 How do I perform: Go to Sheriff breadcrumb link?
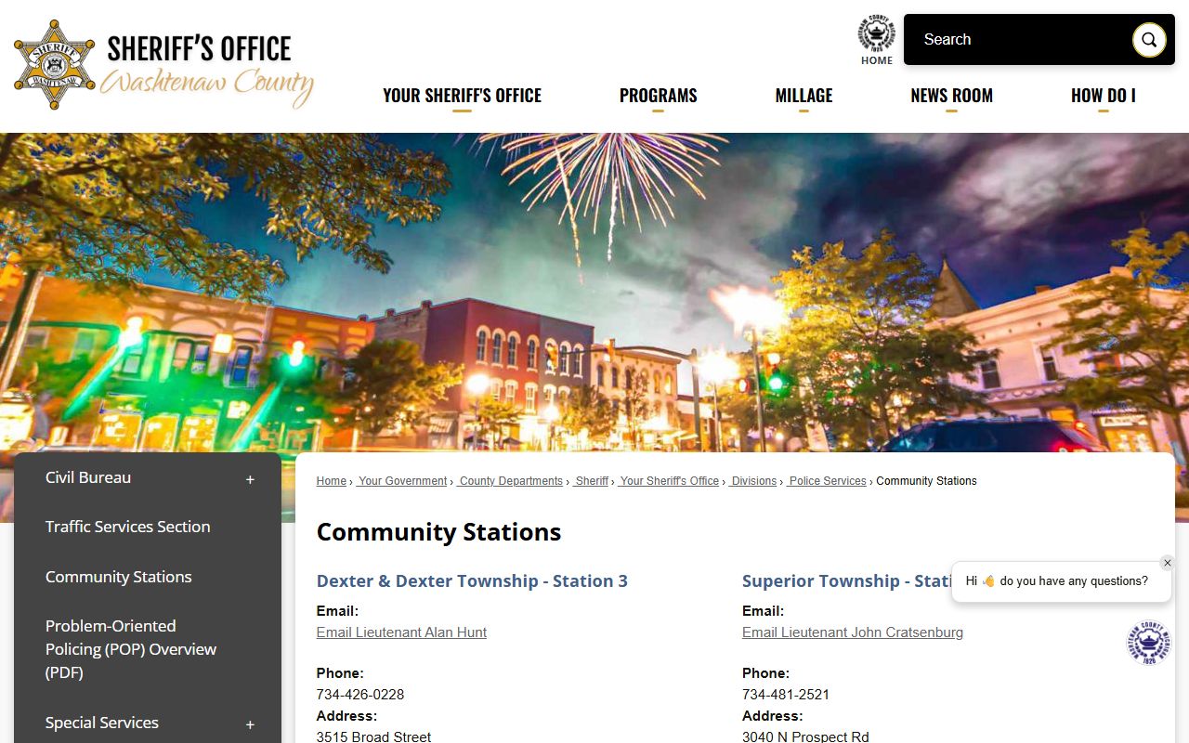(x=591, y=481)
